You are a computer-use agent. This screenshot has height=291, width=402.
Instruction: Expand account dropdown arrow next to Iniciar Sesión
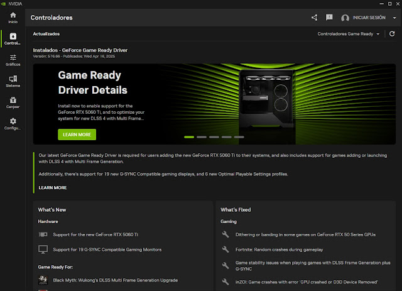click(394, 18)
